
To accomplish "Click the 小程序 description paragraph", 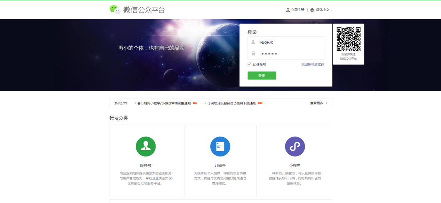I will tap(295, 178).
